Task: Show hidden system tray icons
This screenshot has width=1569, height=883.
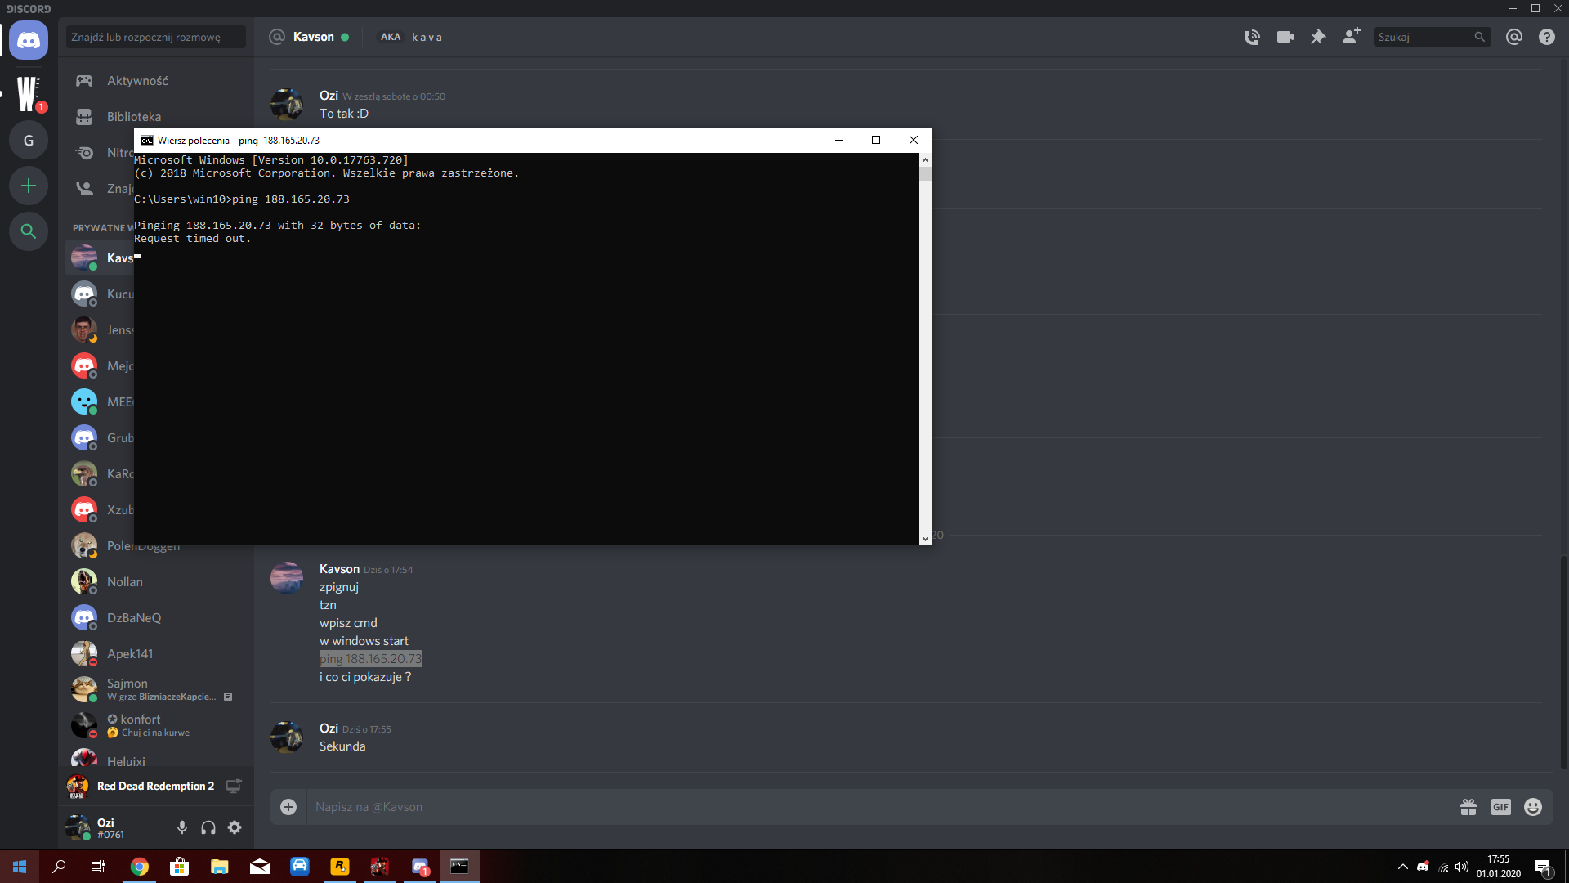Action: 1402,867
